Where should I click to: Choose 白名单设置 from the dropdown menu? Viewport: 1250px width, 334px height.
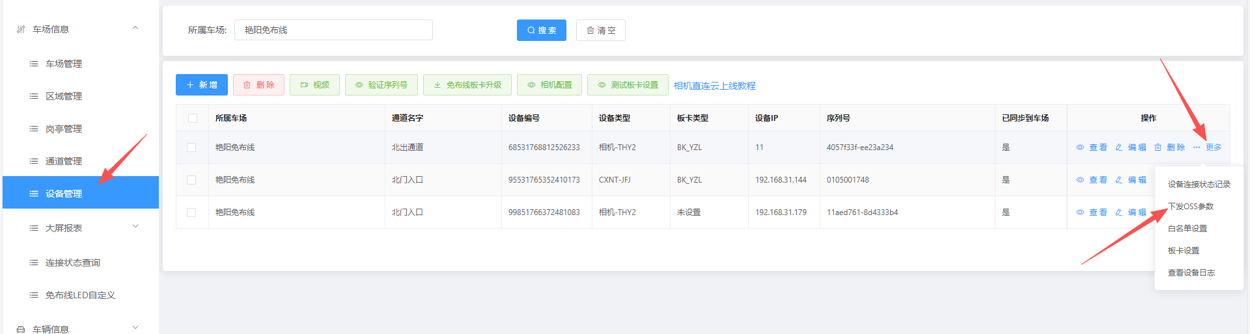click(1199, 229)
